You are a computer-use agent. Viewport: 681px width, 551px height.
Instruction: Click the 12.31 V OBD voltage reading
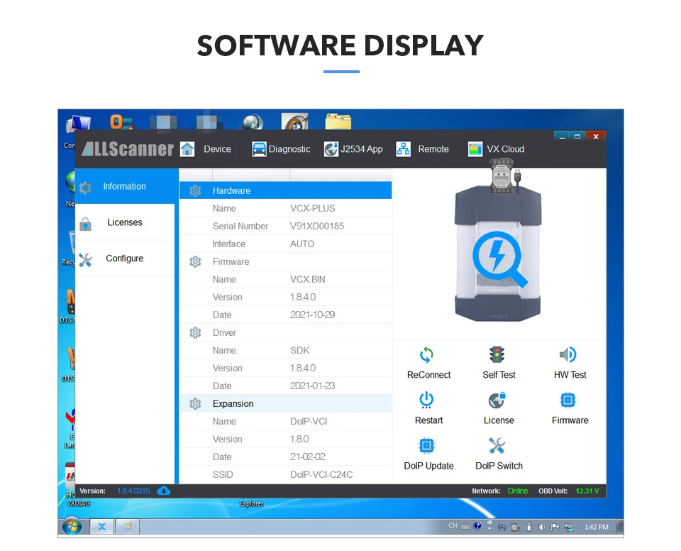pyautogui.click(x=587, y=491)
